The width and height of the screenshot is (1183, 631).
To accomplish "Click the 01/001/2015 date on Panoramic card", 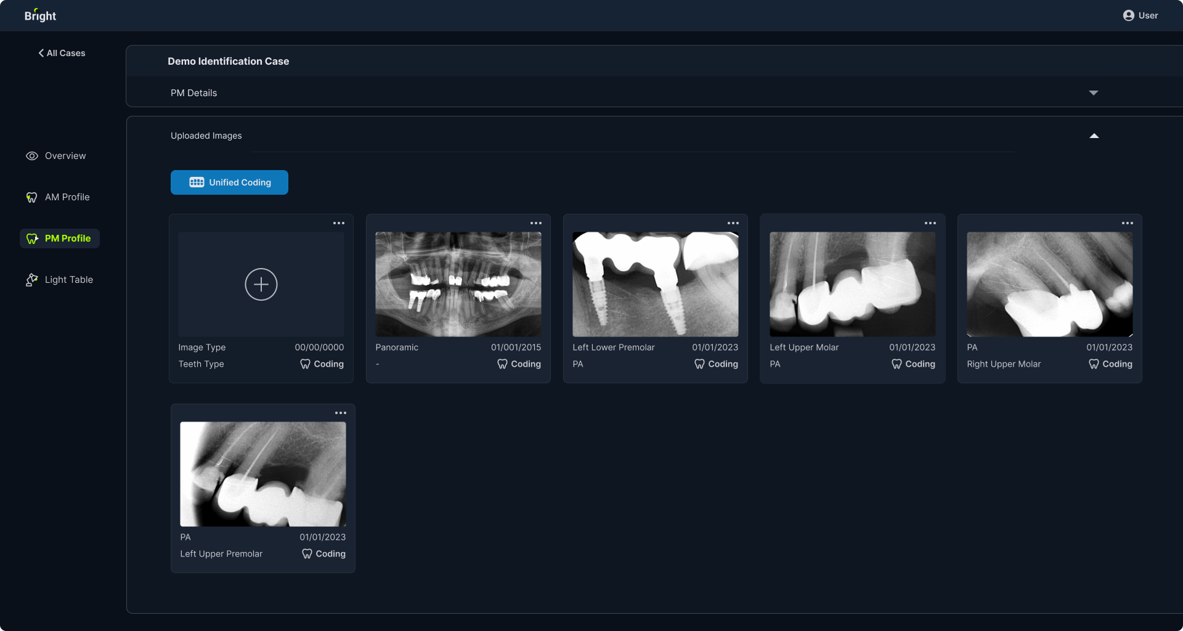I will tap(516, 348).
